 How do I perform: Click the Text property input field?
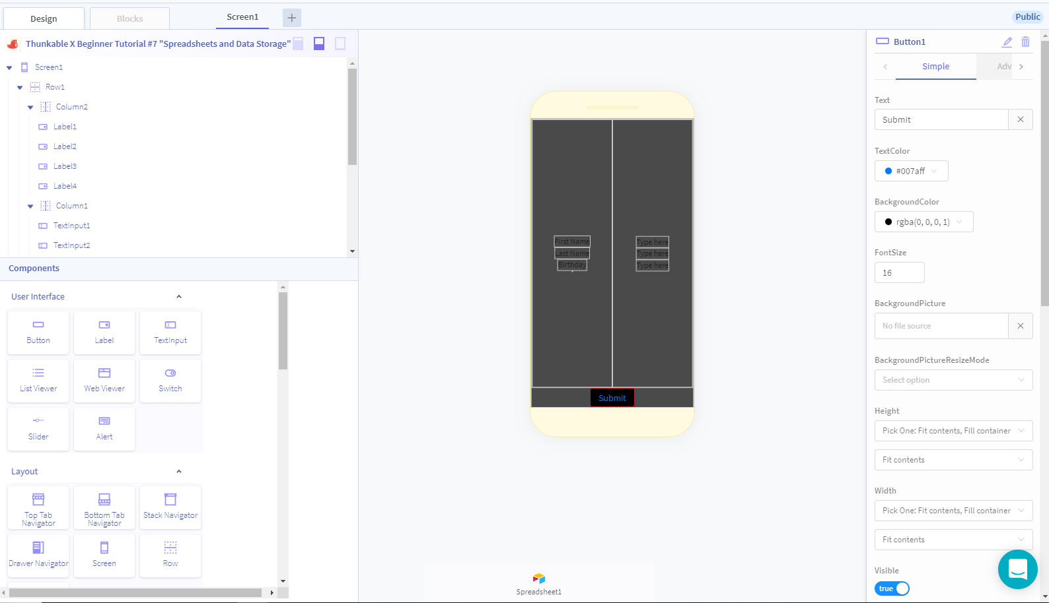coord(941,119)
